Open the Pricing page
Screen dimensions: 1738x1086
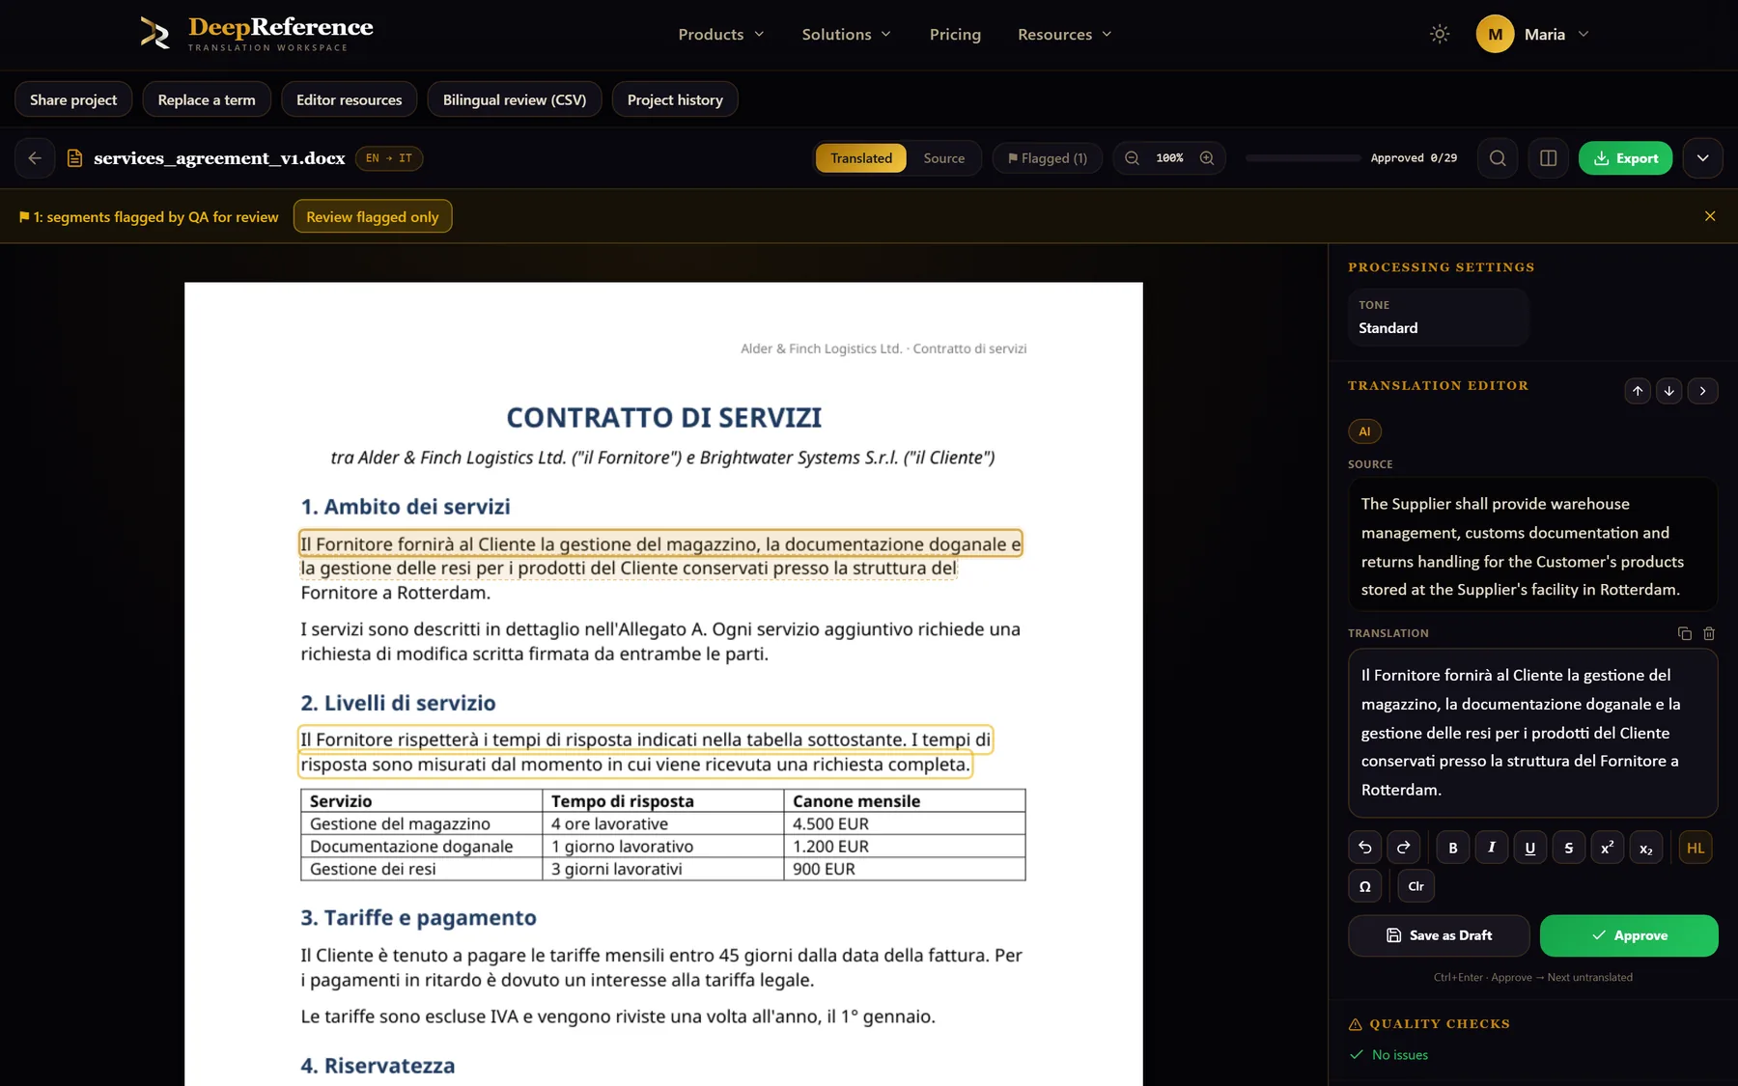click(x=955, y=35)
